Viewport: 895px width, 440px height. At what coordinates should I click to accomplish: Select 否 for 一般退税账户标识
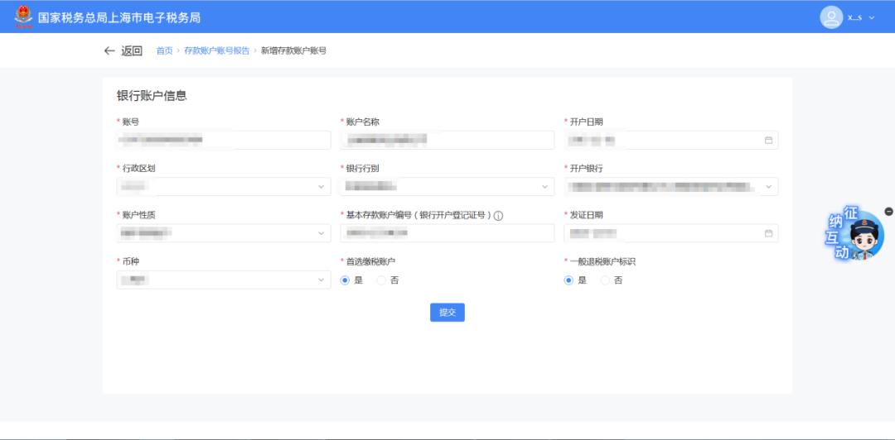(606, 280)
